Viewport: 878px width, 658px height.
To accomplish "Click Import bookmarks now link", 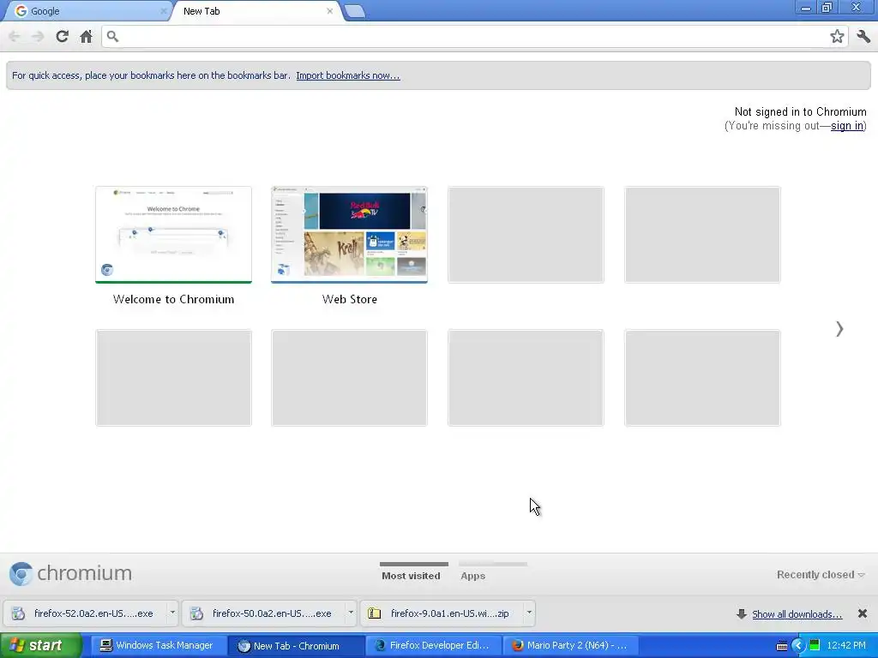I will [348, 75].
